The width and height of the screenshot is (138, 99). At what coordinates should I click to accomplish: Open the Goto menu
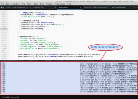click(x=36, y=4)
